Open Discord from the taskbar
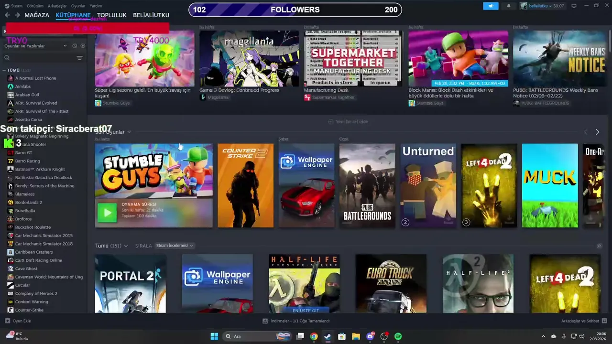This screenshot has height=344, width=612. pyautogui.click(x=370, y=336)
